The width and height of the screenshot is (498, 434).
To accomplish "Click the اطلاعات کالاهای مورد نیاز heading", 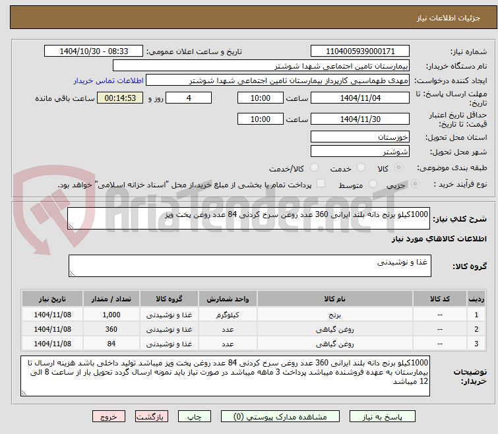I will [439, 239].
